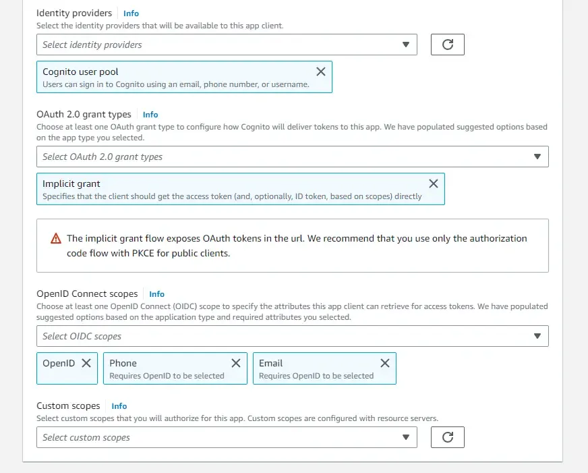588x473 pixels.
Task: Remove the Phone scope
Action: (x=235, y=362)
